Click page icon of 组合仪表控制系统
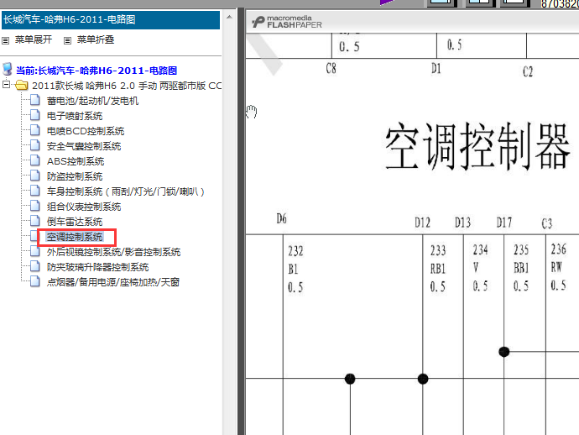Viewport: 579px width, 435px height. pos(35,206)
